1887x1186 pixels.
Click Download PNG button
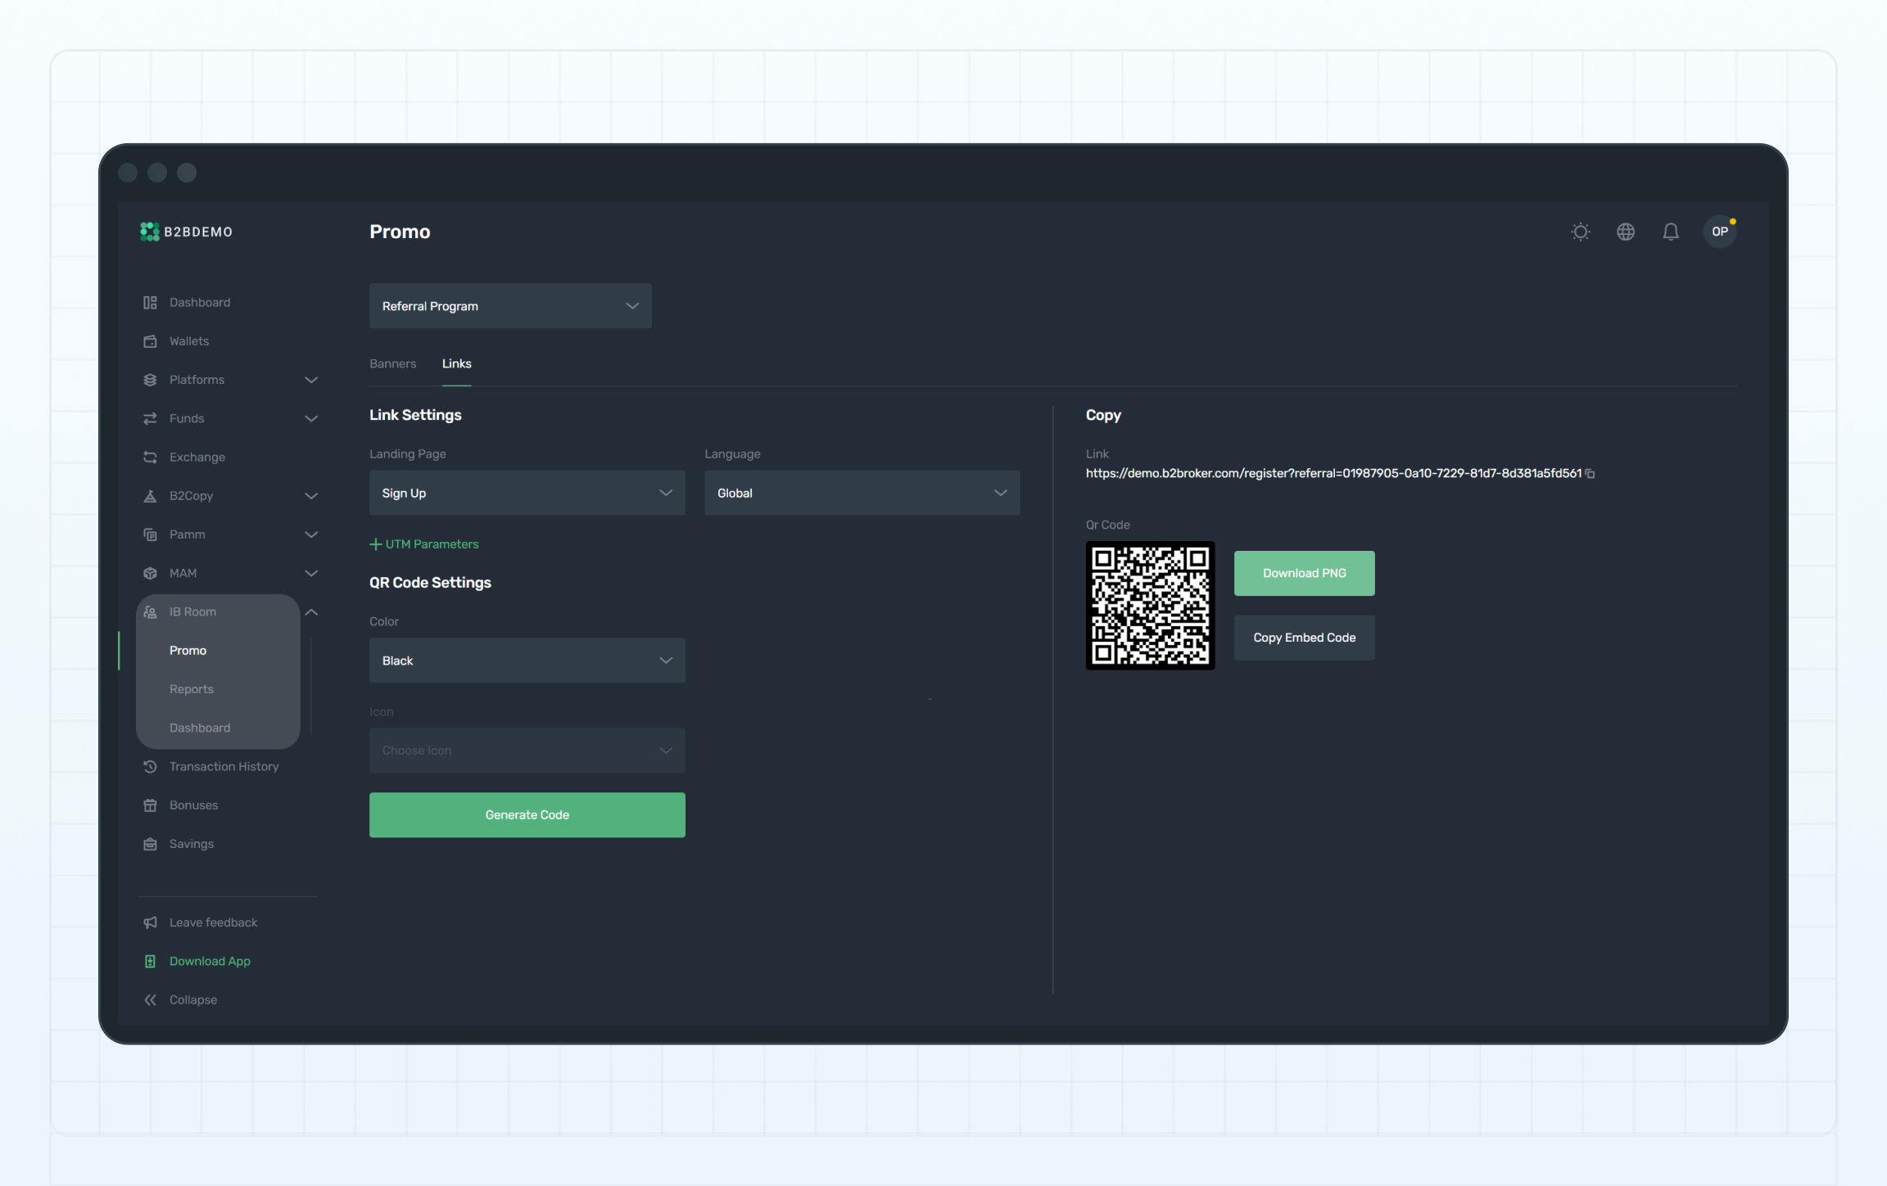[x=1303, y=573]
